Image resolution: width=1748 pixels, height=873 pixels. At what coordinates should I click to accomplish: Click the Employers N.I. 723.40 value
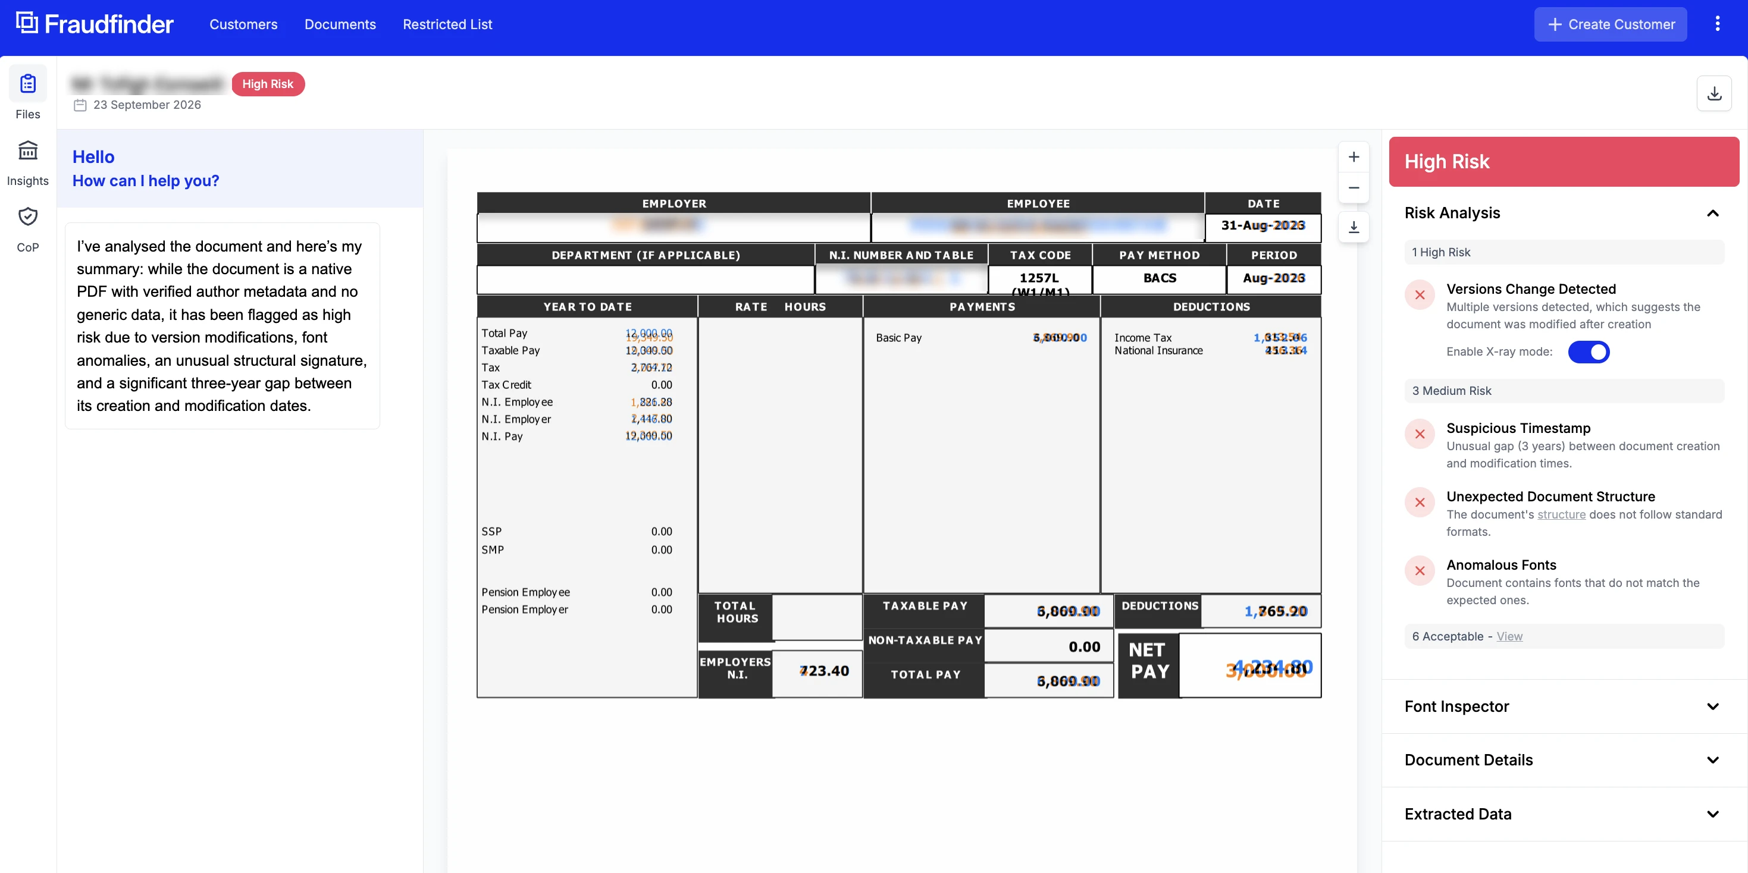point(824,671)
